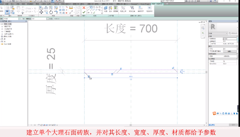This screenshot has height=137, width=240.
Task: Click the Set work plane icon
Action: point(106,9)
